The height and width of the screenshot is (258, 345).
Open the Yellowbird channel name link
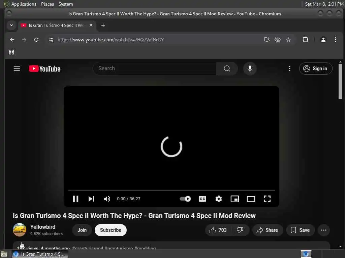[43, 227]
